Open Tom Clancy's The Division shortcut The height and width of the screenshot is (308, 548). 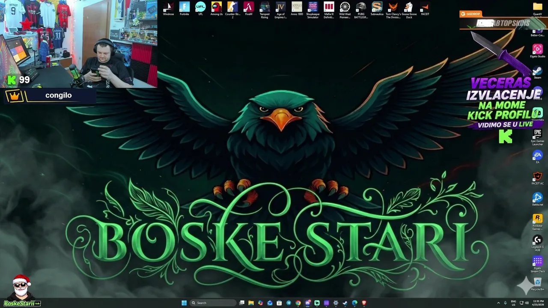coord(393,9)
